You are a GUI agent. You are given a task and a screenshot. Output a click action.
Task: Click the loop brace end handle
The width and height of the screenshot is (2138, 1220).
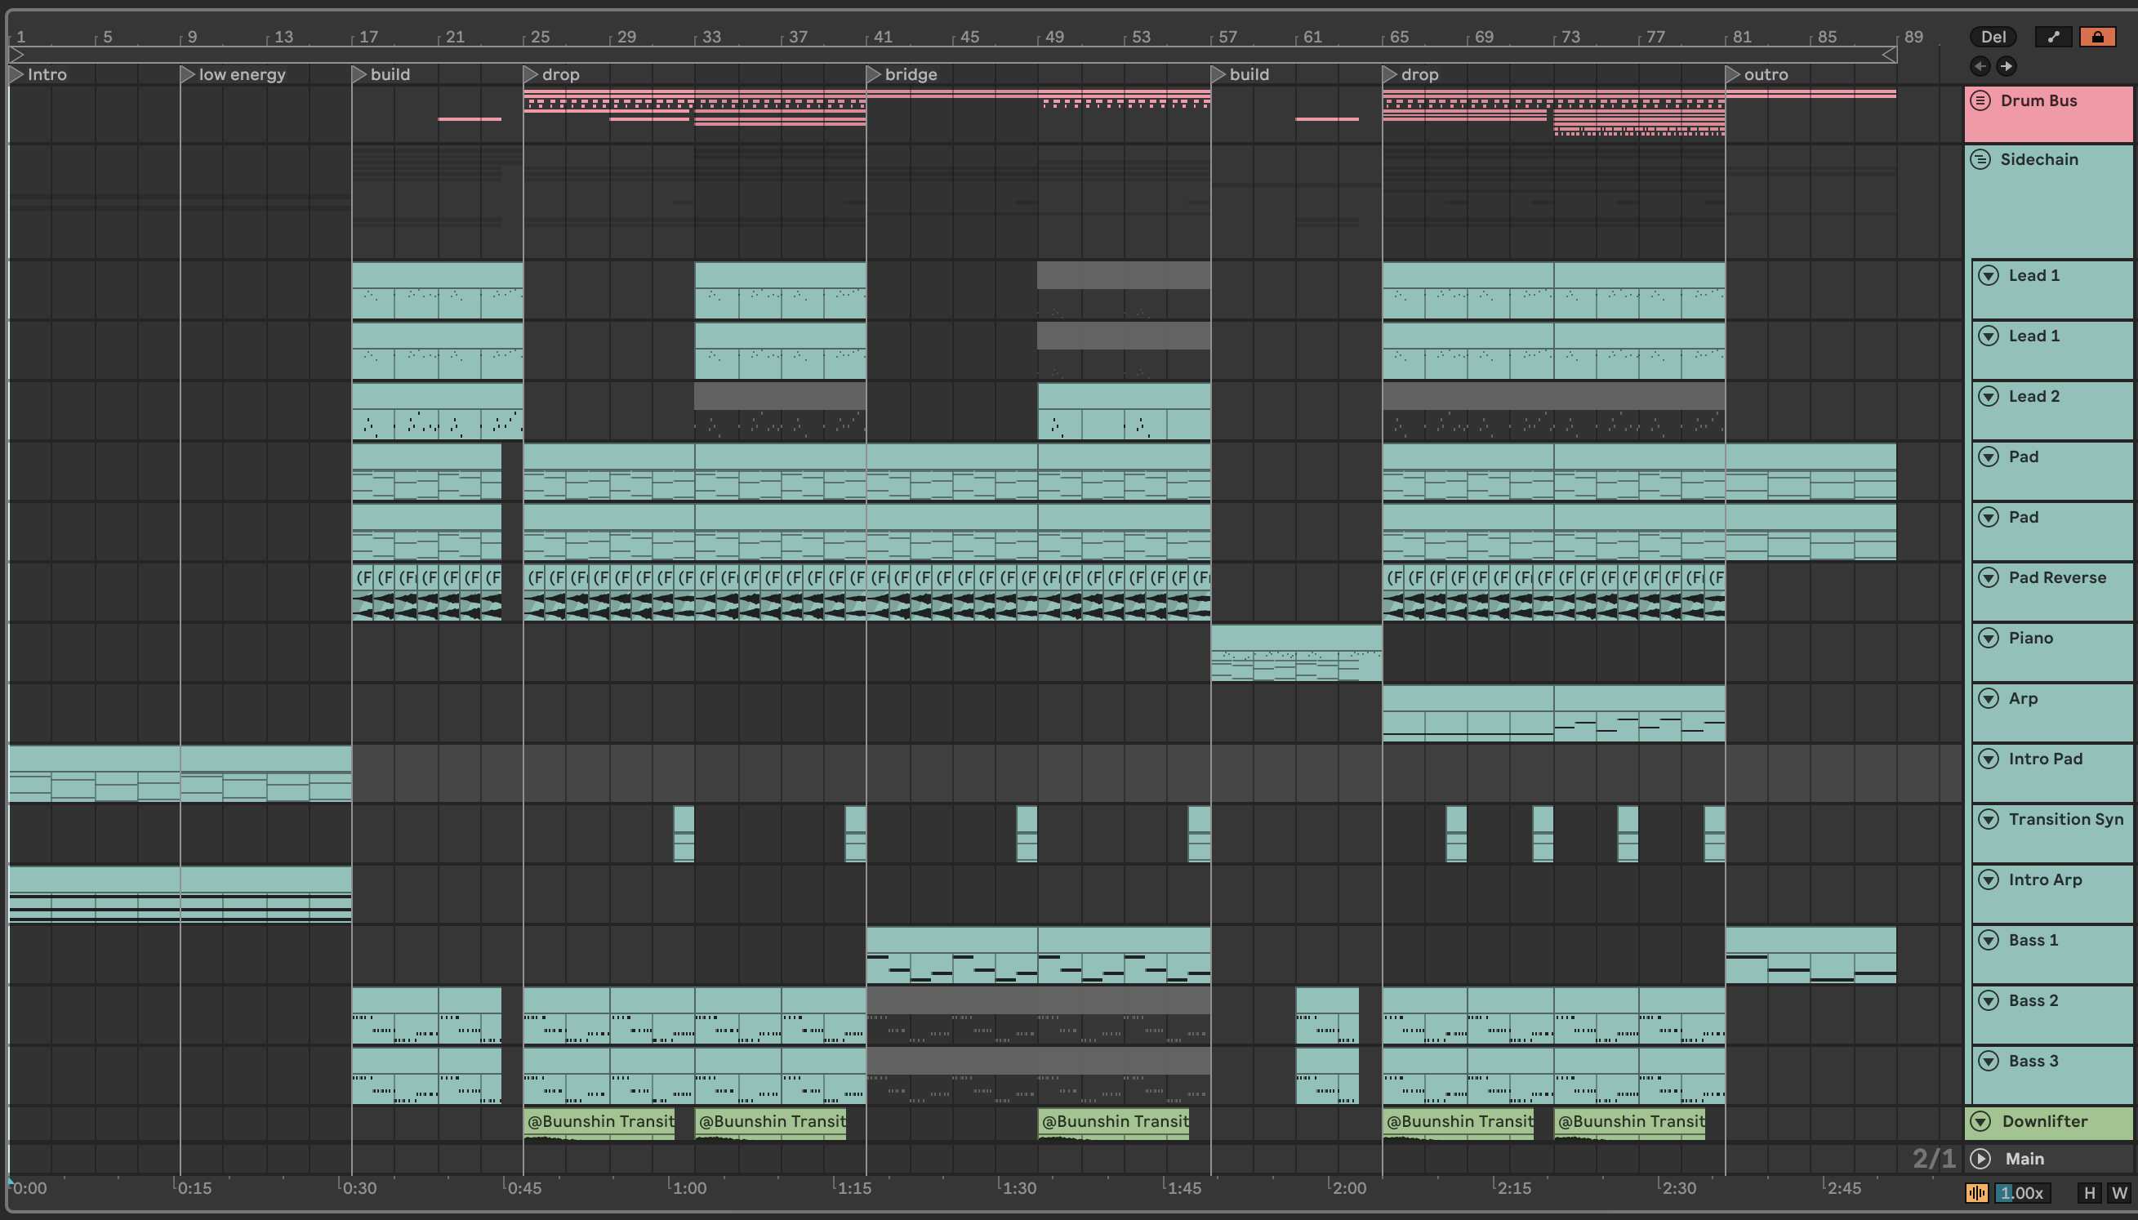tap(1889, 55)
